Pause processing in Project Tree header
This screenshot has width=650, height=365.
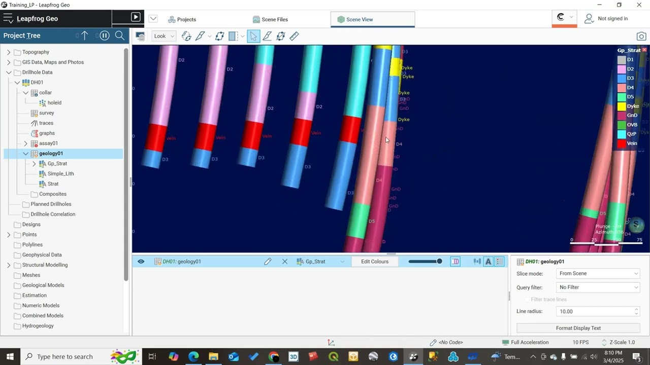[105, 35]
